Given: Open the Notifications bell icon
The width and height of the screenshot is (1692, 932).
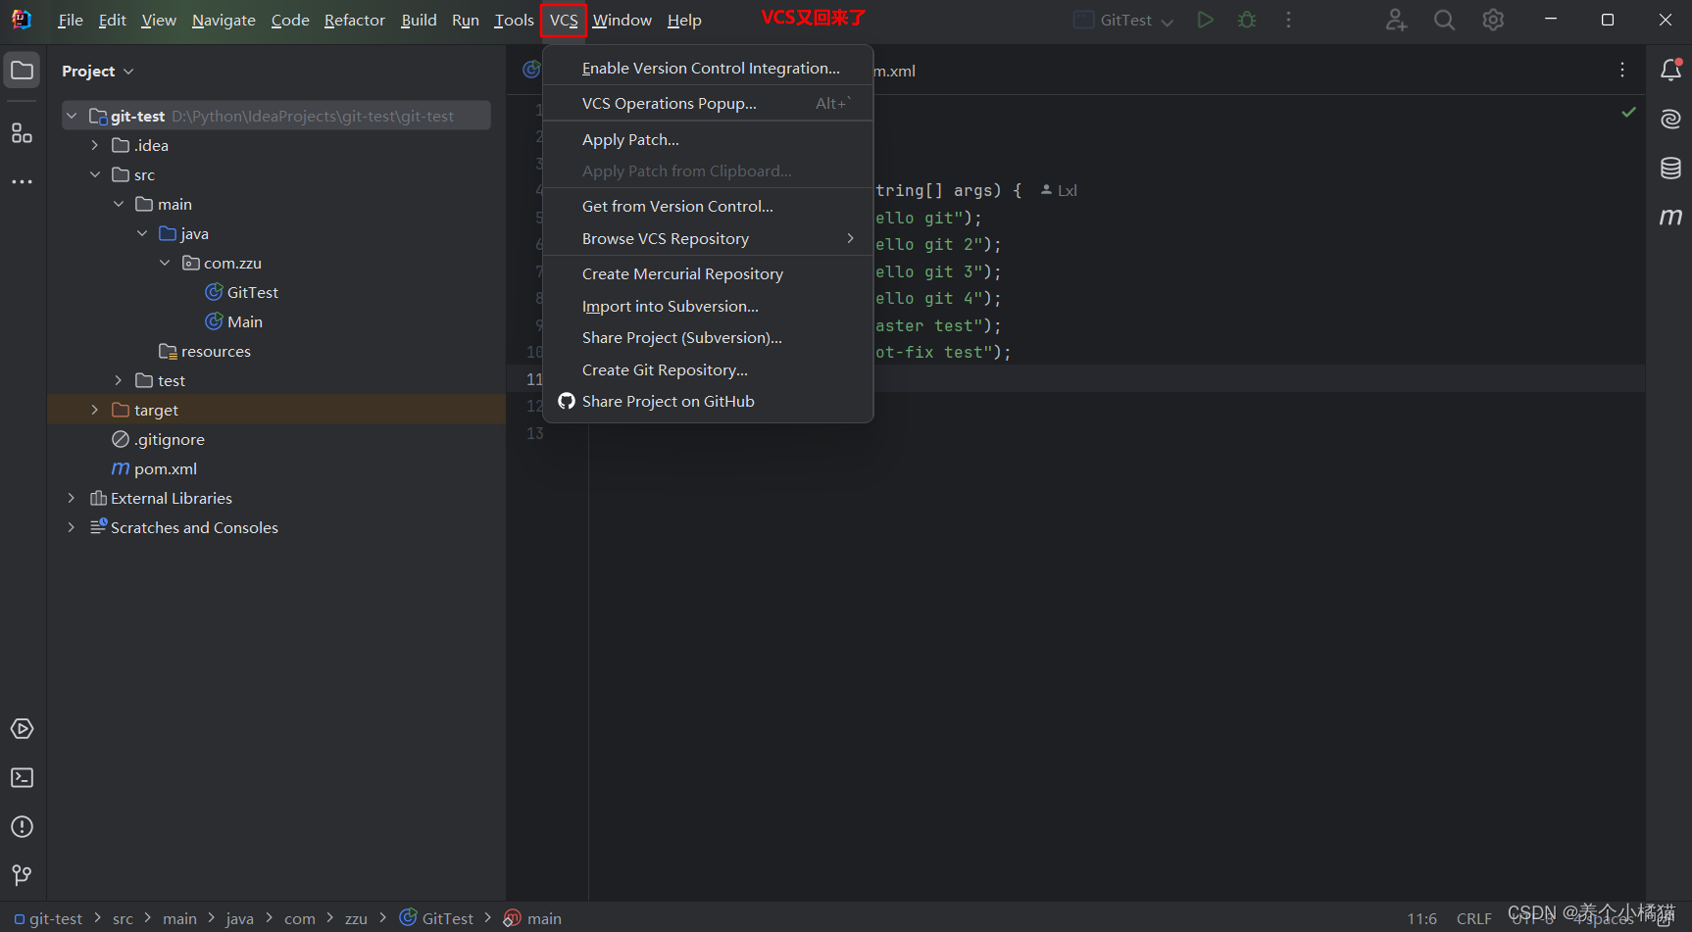Looking at the screenshot, I should 1670,71.
